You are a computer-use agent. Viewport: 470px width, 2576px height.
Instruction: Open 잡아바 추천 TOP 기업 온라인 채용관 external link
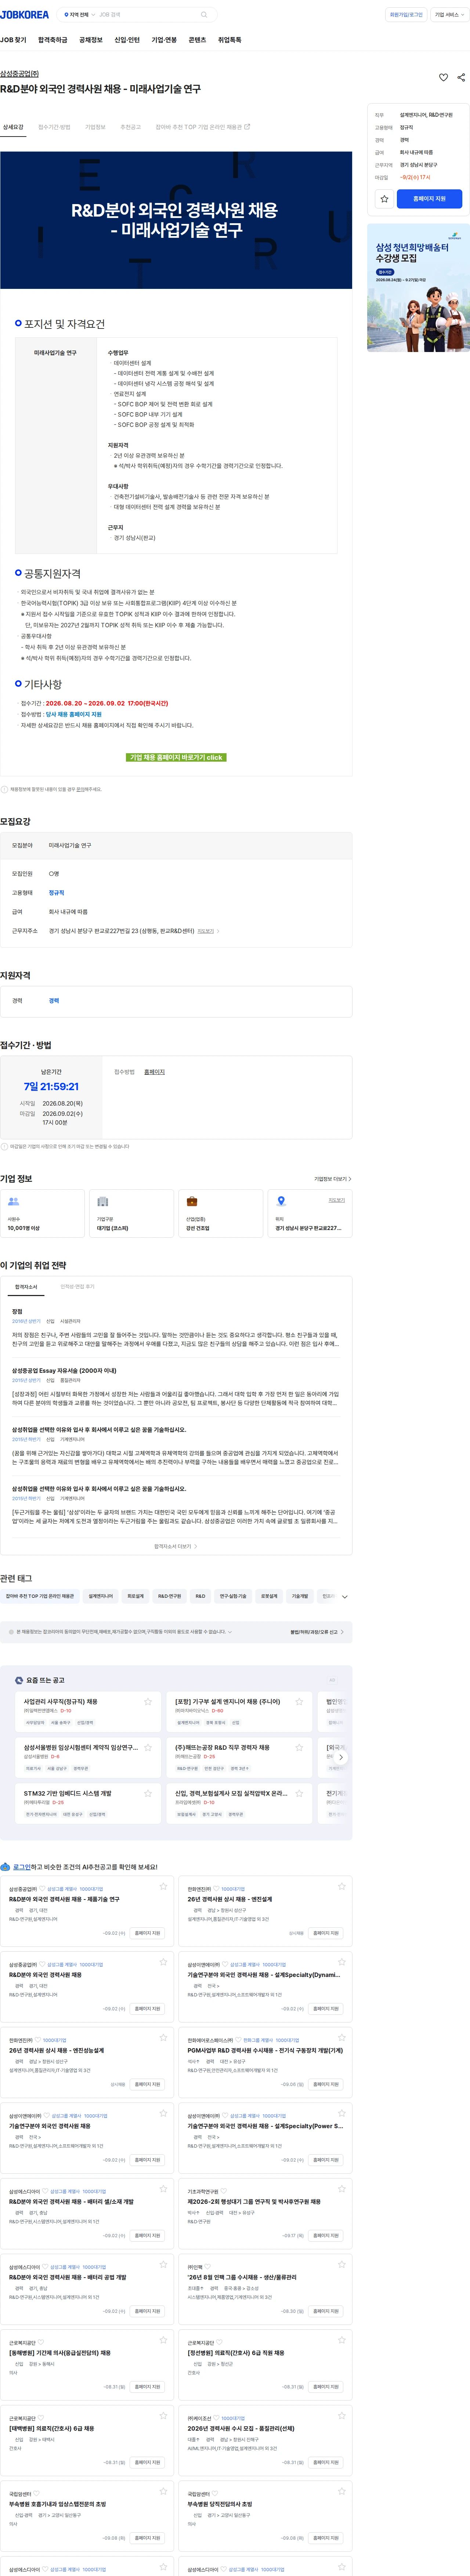(x=203, y=127)
